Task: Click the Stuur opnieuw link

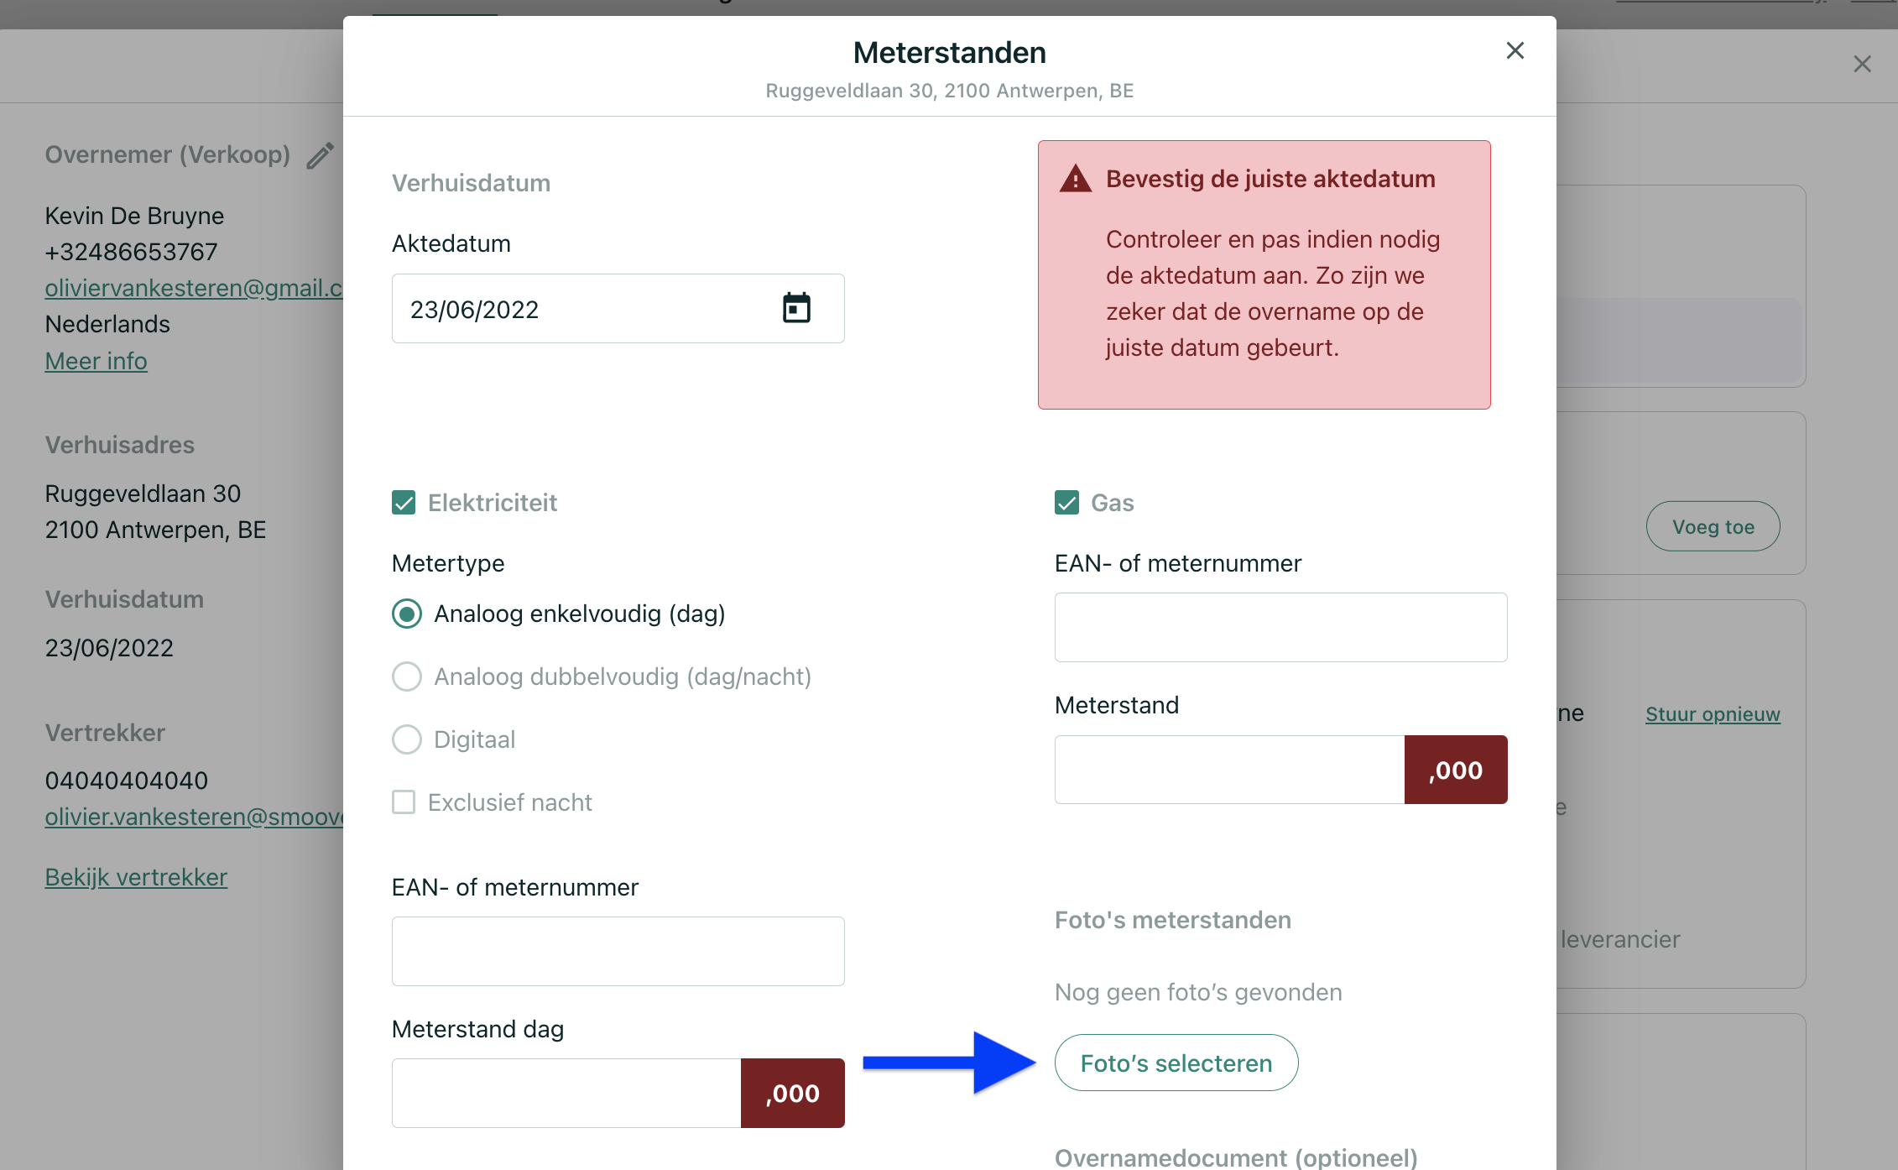Action: (1713, 714)
